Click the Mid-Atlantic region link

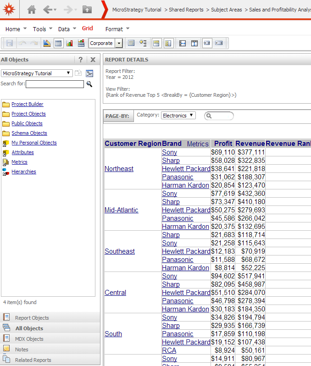pos(121,210)
